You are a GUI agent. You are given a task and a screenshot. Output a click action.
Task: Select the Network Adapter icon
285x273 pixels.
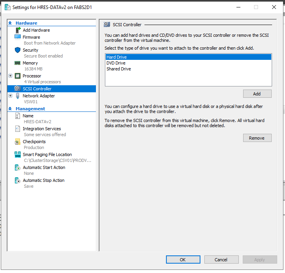click(18, 96)
